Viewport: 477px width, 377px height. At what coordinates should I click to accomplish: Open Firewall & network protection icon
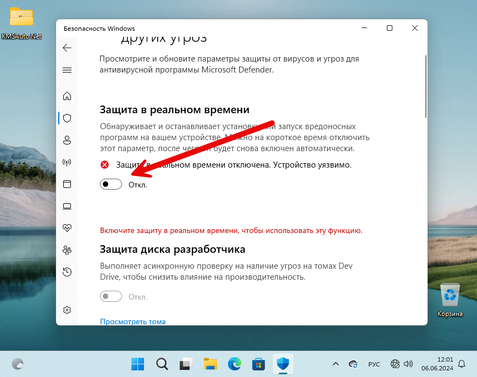pyautogui.click(x=67, y=162)
